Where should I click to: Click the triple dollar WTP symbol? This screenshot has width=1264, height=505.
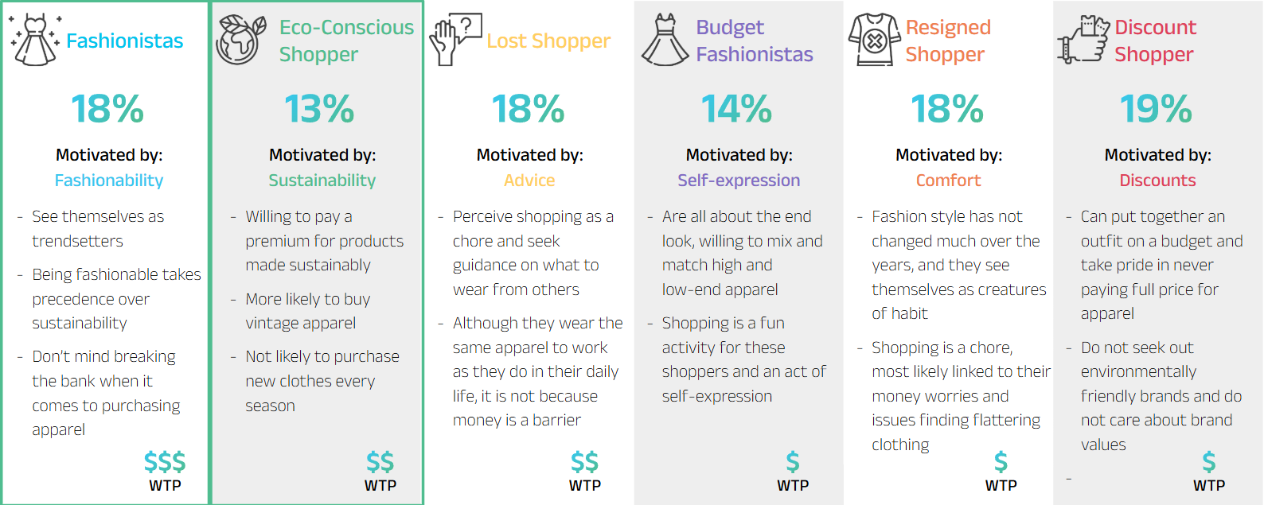165,462
